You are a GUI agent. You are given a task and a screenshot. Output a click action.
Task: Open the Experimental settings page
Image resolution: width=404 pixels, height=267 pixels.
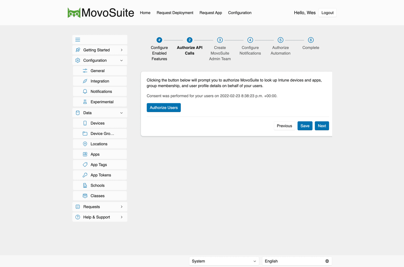click(100, 102)
